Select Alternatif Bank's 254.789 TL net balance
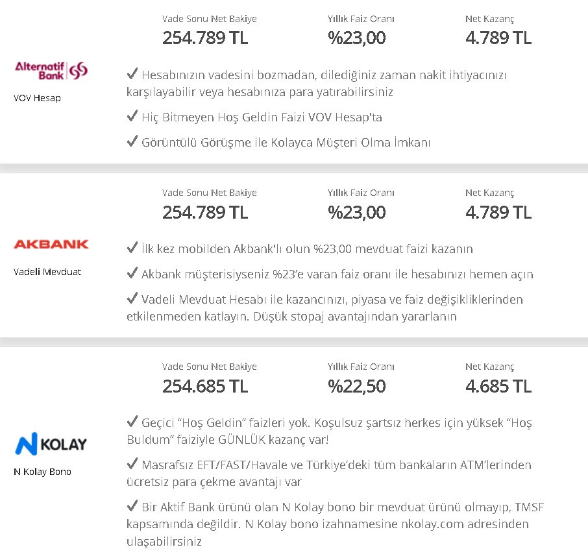This screenshot has height=558, width=588. (x=205, y=38)
